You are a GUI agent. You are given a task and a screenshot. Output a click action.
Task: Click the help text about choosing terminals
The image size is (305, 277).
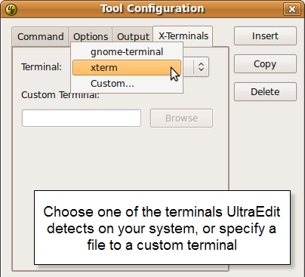[x=162, y=228]
